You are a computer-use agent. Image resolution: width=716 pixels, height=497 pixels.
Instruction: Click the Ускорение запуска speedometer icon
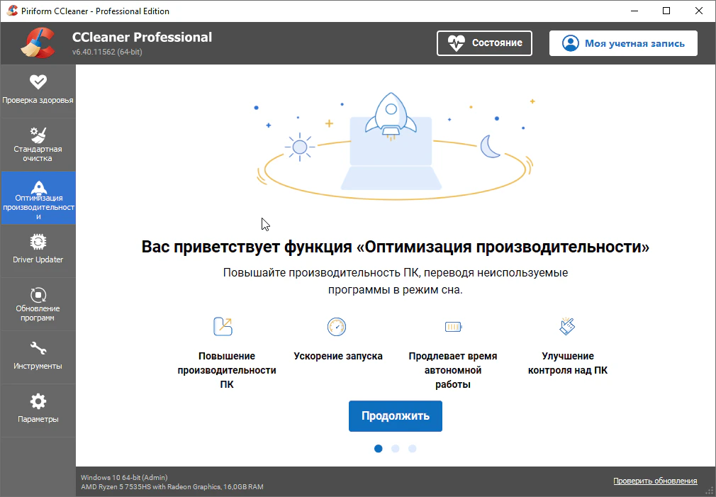(336, 326)
